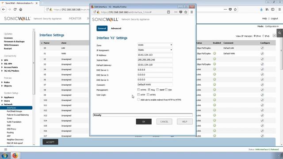This screenshot has width=283, height=159.
Task: Click IP Address field 10.61.134.113
Action: click(x=155, y=55)
